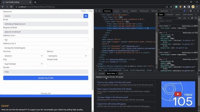
Task: Open the City dropdown showing Siyambalape
Action: click(24, 64)
